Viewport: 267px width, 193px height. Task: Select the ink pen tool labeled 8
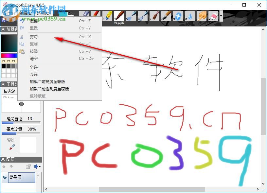pos(166,15)
